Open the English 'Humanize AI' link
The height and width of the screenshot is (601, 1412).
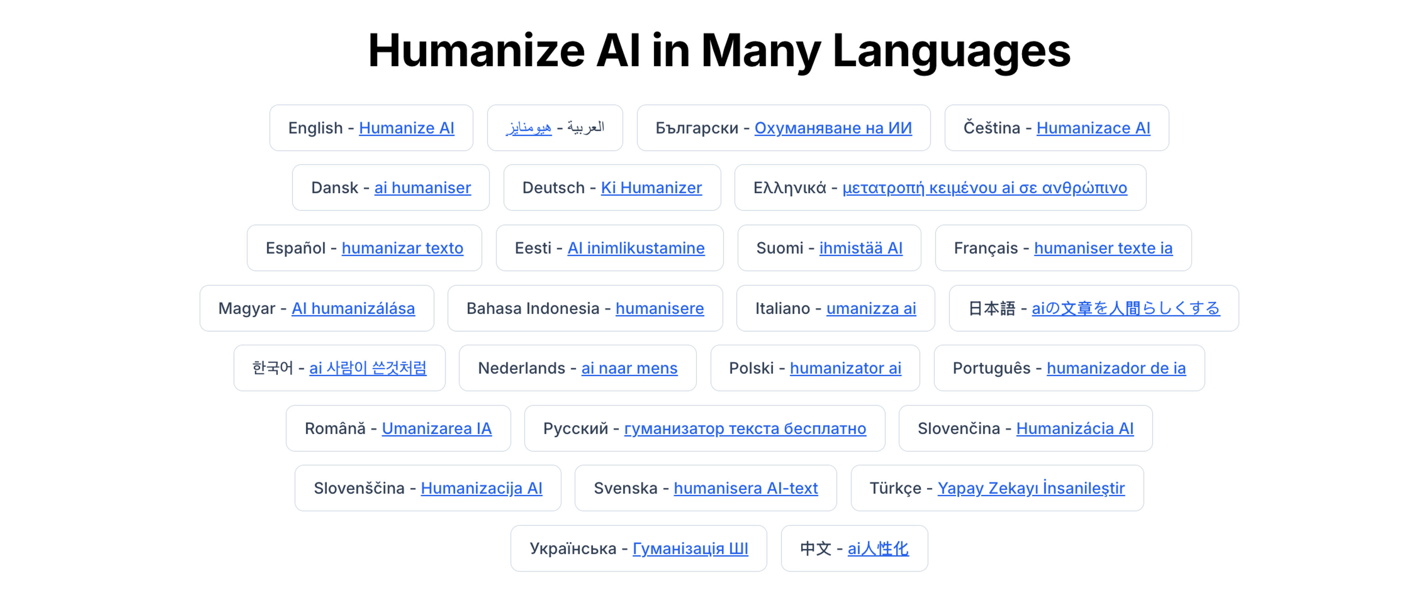pos(406,127)
